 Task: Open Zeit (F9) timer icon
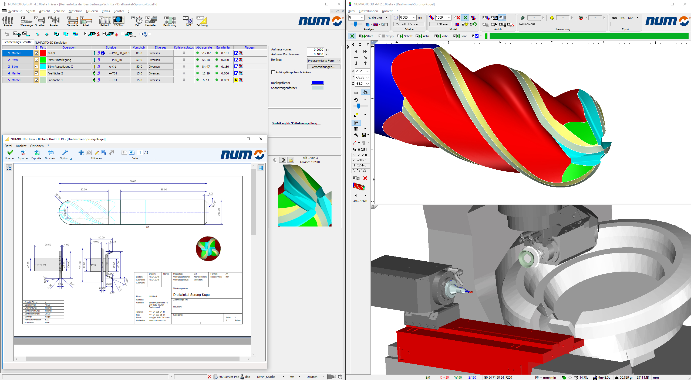137,21
